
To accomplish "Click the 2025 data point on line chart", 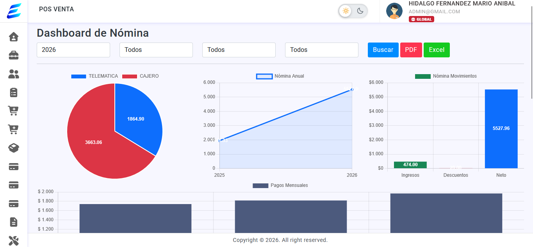I will (219, 140).
